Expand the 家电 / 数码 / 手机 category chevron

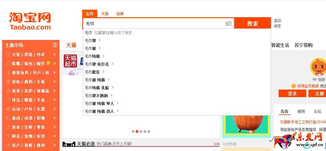click(x=54, y=82)
